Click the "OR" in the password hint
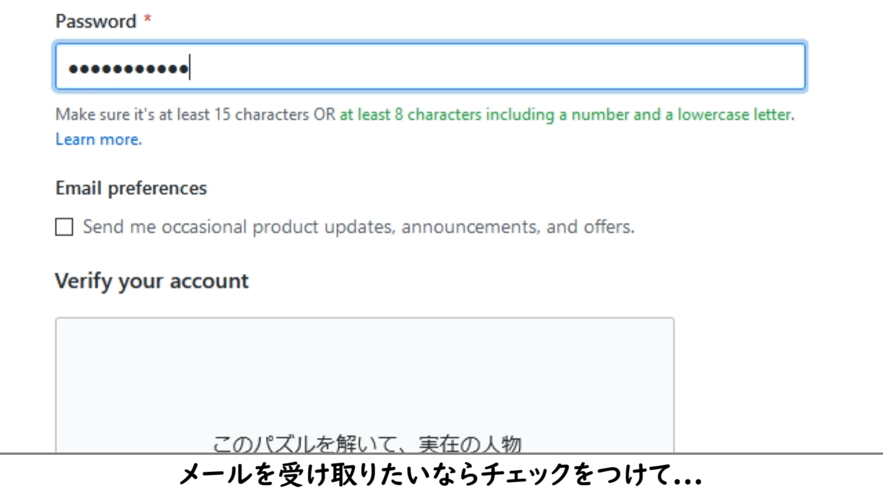This screenshot has height=496, width=883. 324,114
